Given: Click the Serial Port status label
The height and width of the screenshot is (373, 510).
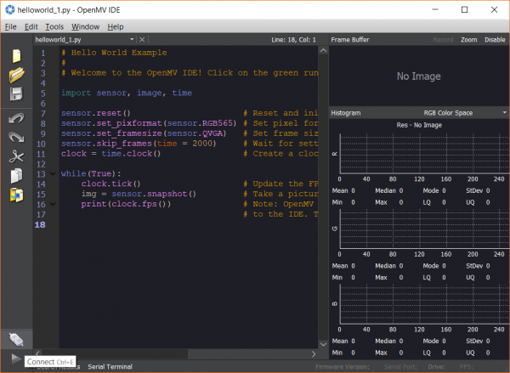Looking at the screenshot, I should pos(400,367).
